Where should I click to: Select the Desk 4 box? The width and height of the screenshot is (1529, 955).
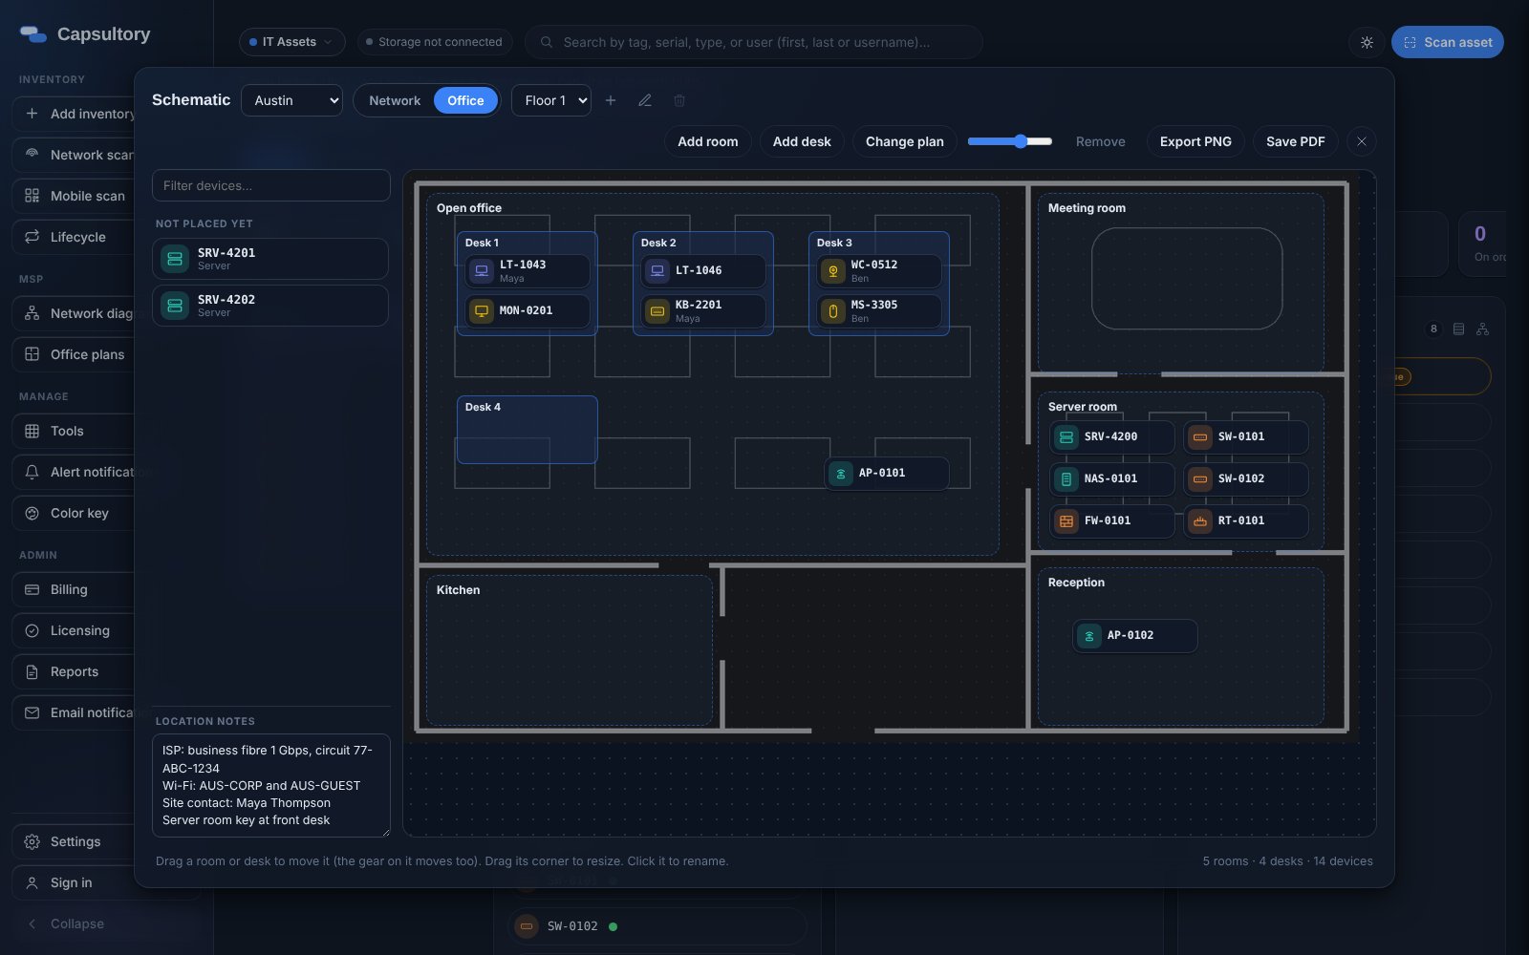528,430
